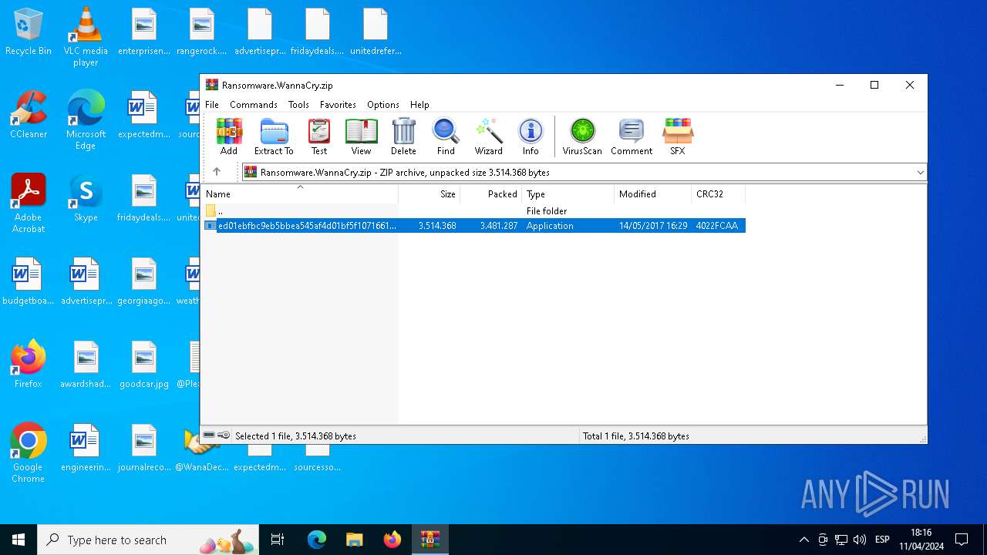Open File Explorer from taskbar
Screen dimensions: 987x555
[x=354, y=540]
